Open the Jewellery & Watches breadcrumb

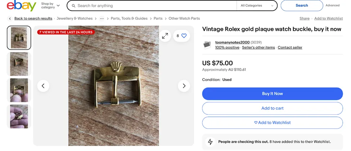75,19
